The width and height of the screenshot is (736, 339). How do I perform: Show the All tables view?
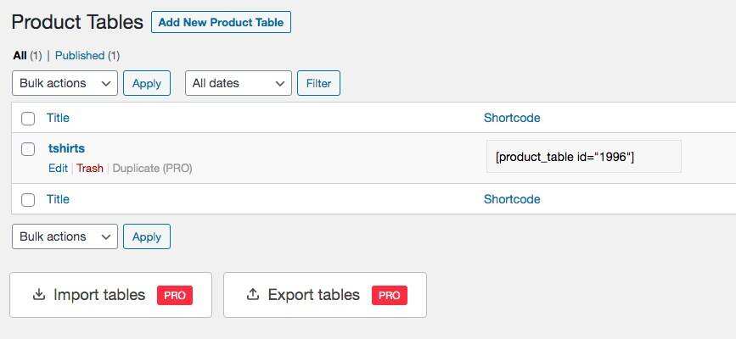[20, 55]
